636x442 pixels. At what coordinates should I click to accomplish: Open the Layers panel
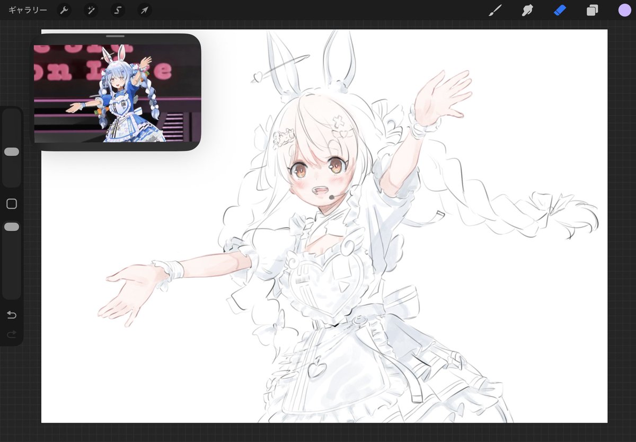[x=592, y=10]
